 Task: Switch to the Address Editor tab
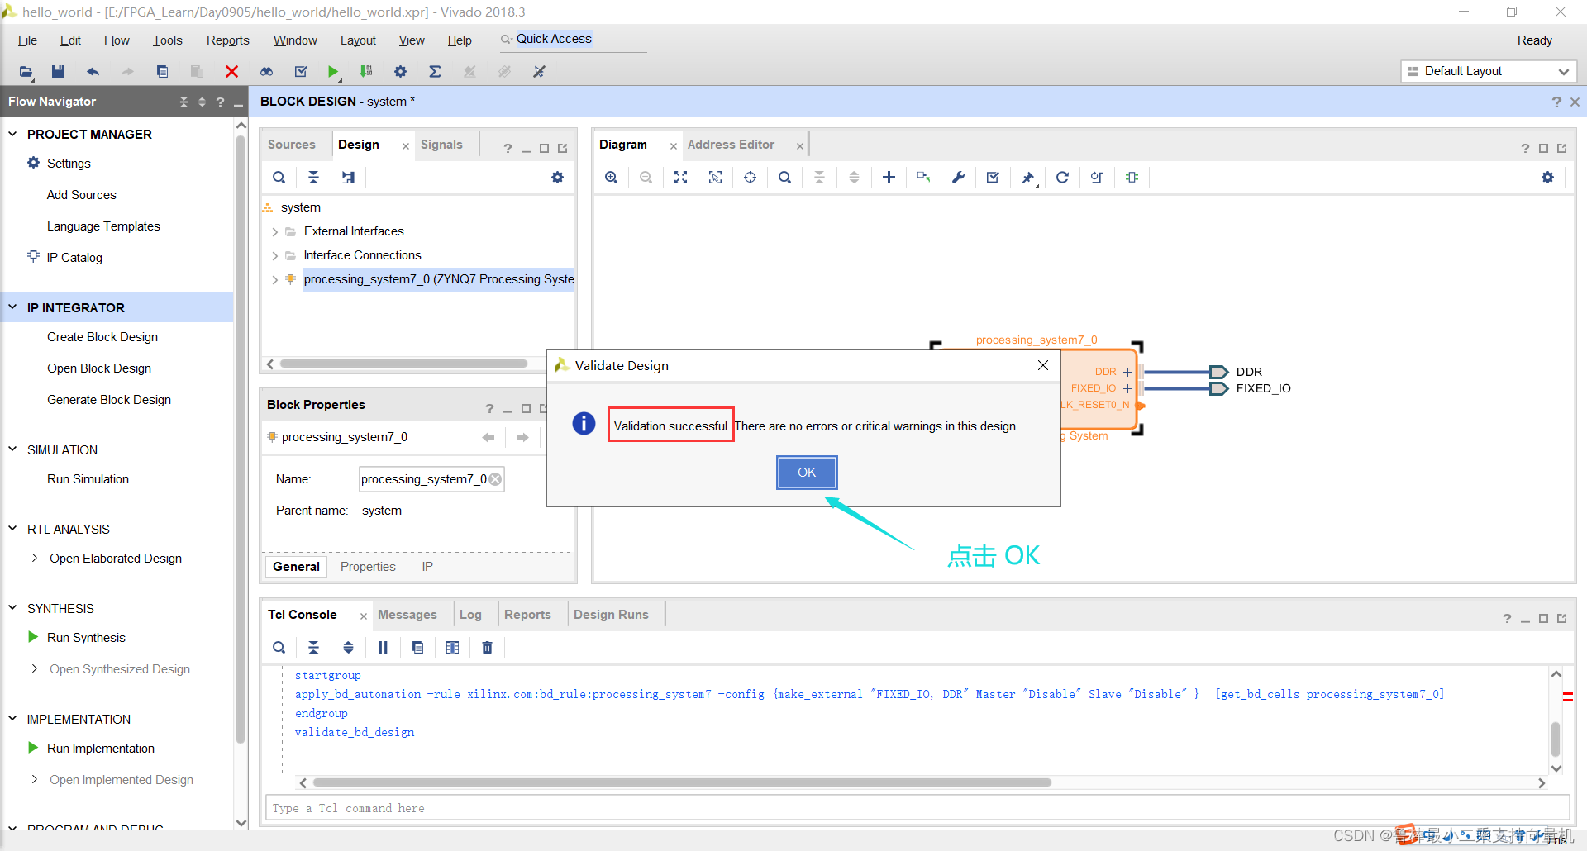pyautogui.click(x=731, y=145)
